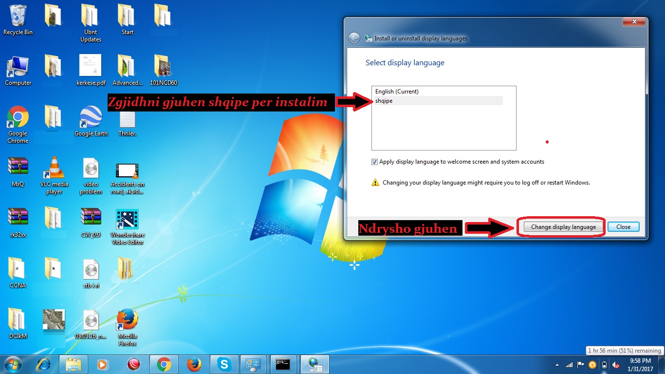The height and width of the screenshot is (374, 665).
Task: Select Wondershare Video Editor shortcut
Action: point(127,226)
